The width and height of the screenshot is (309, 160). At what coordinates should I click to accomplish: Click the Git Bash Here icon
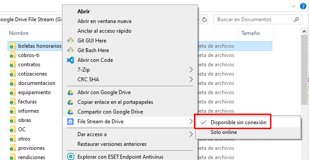[70, 50]
